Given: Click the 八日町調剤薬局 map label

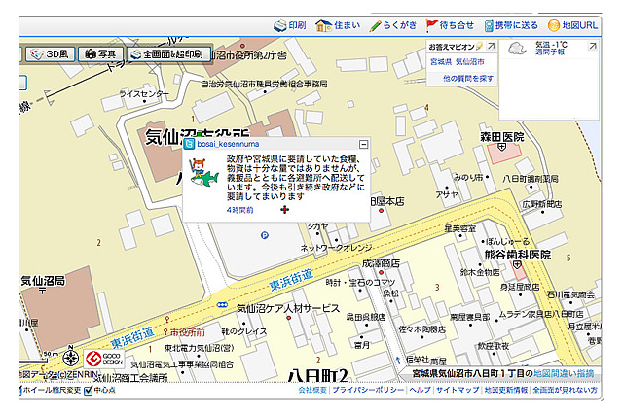Looking at the screenshot, I should 530,179.
